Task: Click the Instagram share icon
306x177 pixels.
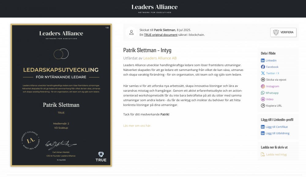Action: 263,86
